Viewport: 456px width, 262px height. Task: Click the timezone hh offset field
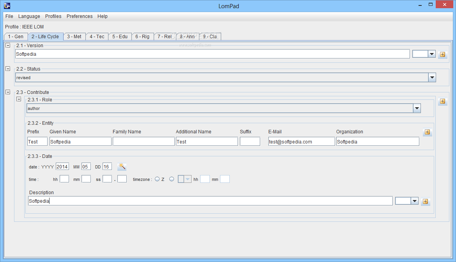[x=205, y=179]
